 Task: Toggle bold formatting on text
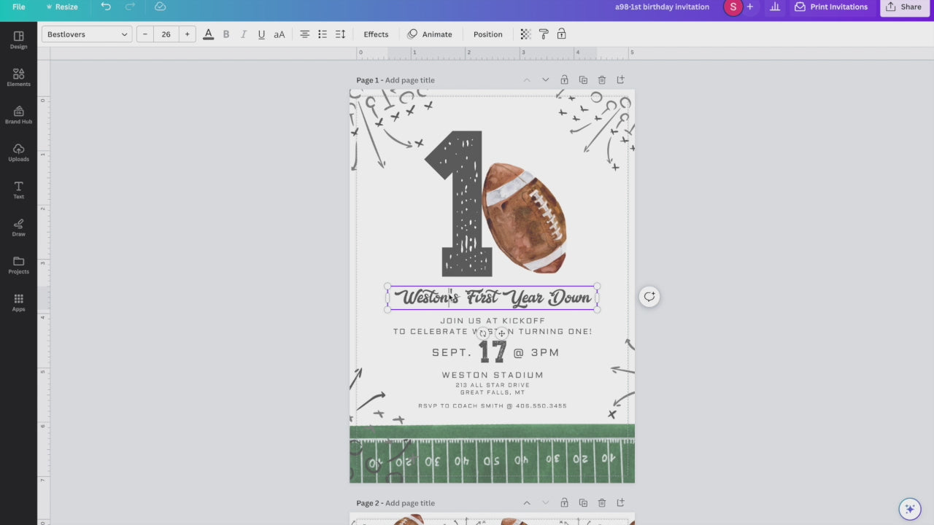pyautogui.click(x=226, y=34)
